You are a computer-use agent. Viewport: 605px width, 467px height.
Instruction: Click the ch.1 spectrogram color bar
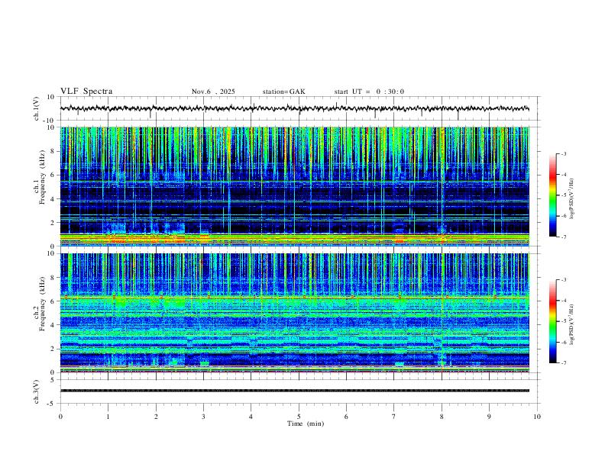[x=553, y=195]
